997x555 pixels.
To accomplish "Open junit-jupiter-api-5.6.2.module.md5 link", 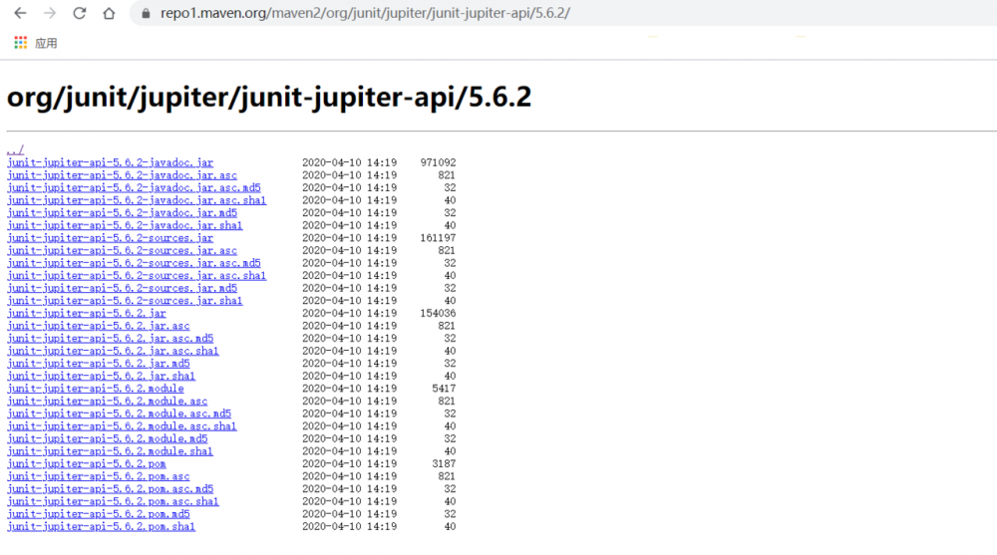I will pos(107,438).
